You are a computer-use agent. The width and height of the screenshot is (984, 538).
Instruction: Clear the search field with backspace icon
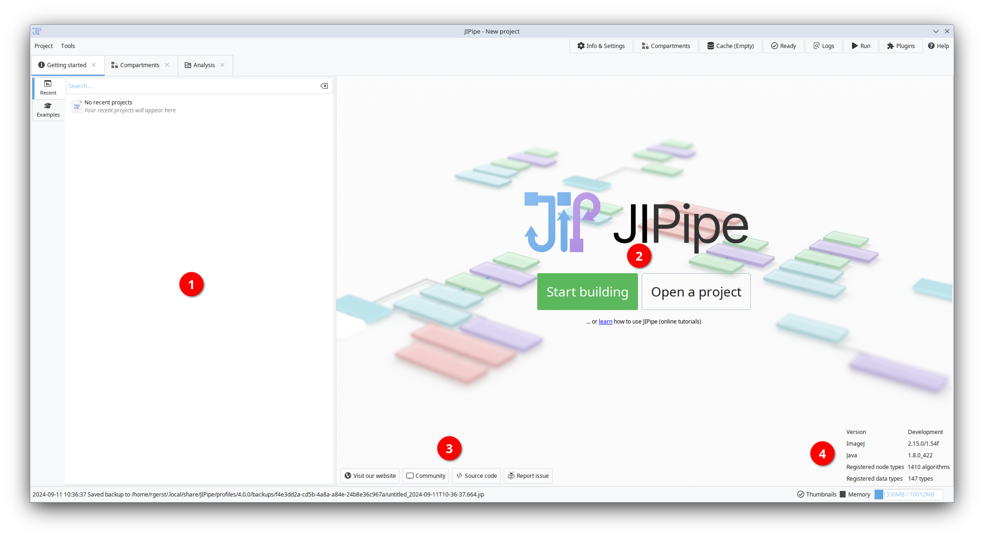(x=324, y=86)
